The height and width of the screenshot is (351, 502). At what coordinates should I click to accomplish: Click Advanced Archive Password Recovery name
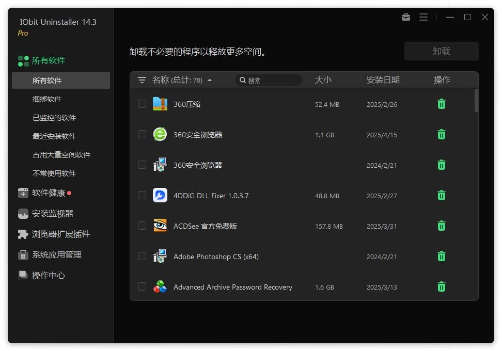[233, 287]
